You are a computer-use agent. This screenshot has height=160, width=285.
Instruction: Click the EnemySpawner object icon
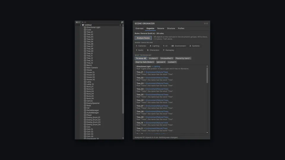coord(85,103)
